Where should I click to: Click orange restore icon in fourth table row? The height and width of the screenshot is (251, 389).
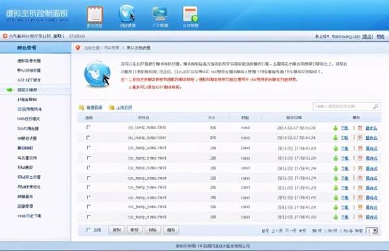(360, 158)
